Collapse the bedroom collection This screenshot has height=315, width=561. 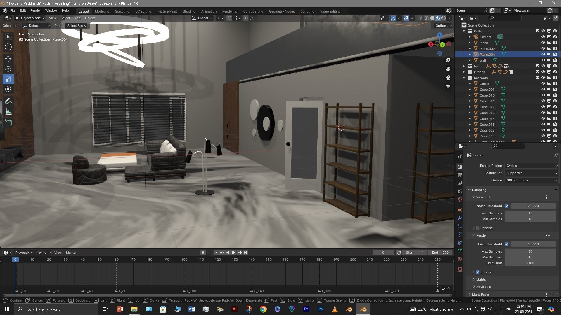tap(464, 78)
